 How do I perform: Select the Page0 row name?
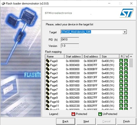pyautogui.click(x=54, y=61)
